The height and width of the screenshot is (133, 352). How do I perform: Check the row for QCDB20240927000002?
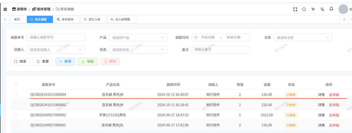tap(16, 115)
